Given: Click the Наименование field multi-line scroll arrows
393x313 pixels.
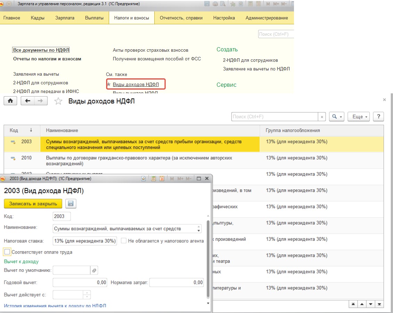Looking at the screenshot, I should click(199, 229).
